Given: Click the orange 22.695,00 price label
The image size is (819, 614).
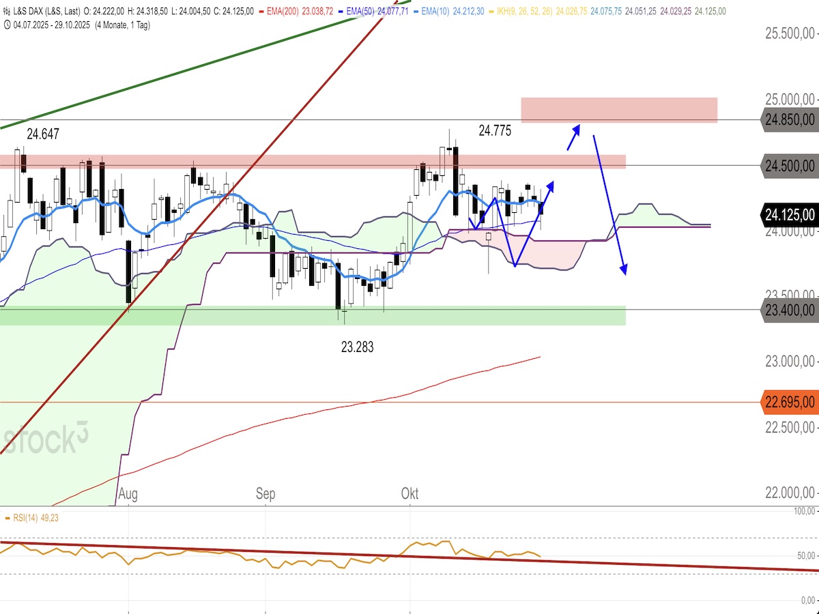Looking at the screenshot, I should point(790,403).
